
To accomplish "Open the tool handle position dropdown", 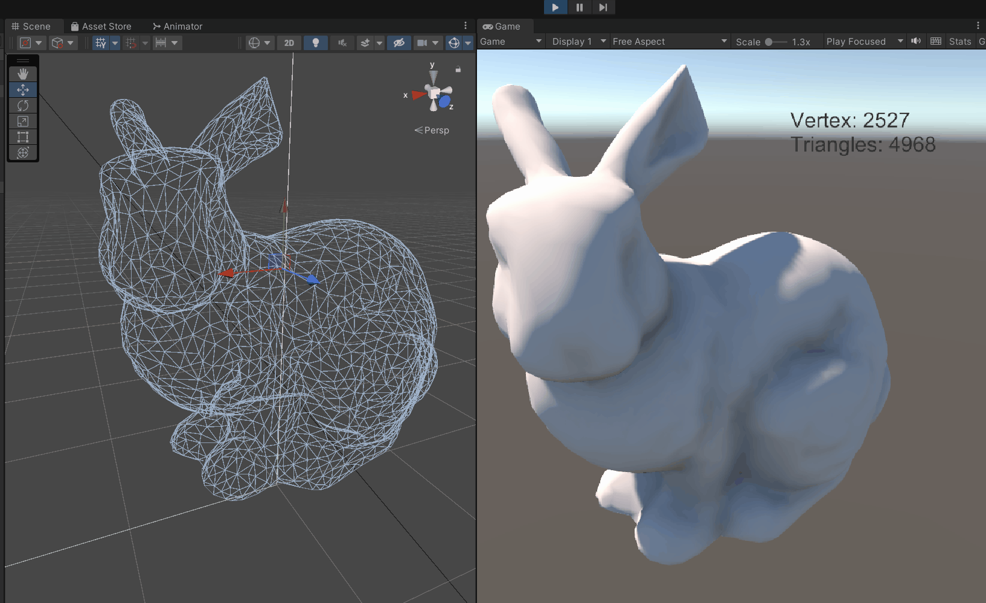I will pos(39,43).
